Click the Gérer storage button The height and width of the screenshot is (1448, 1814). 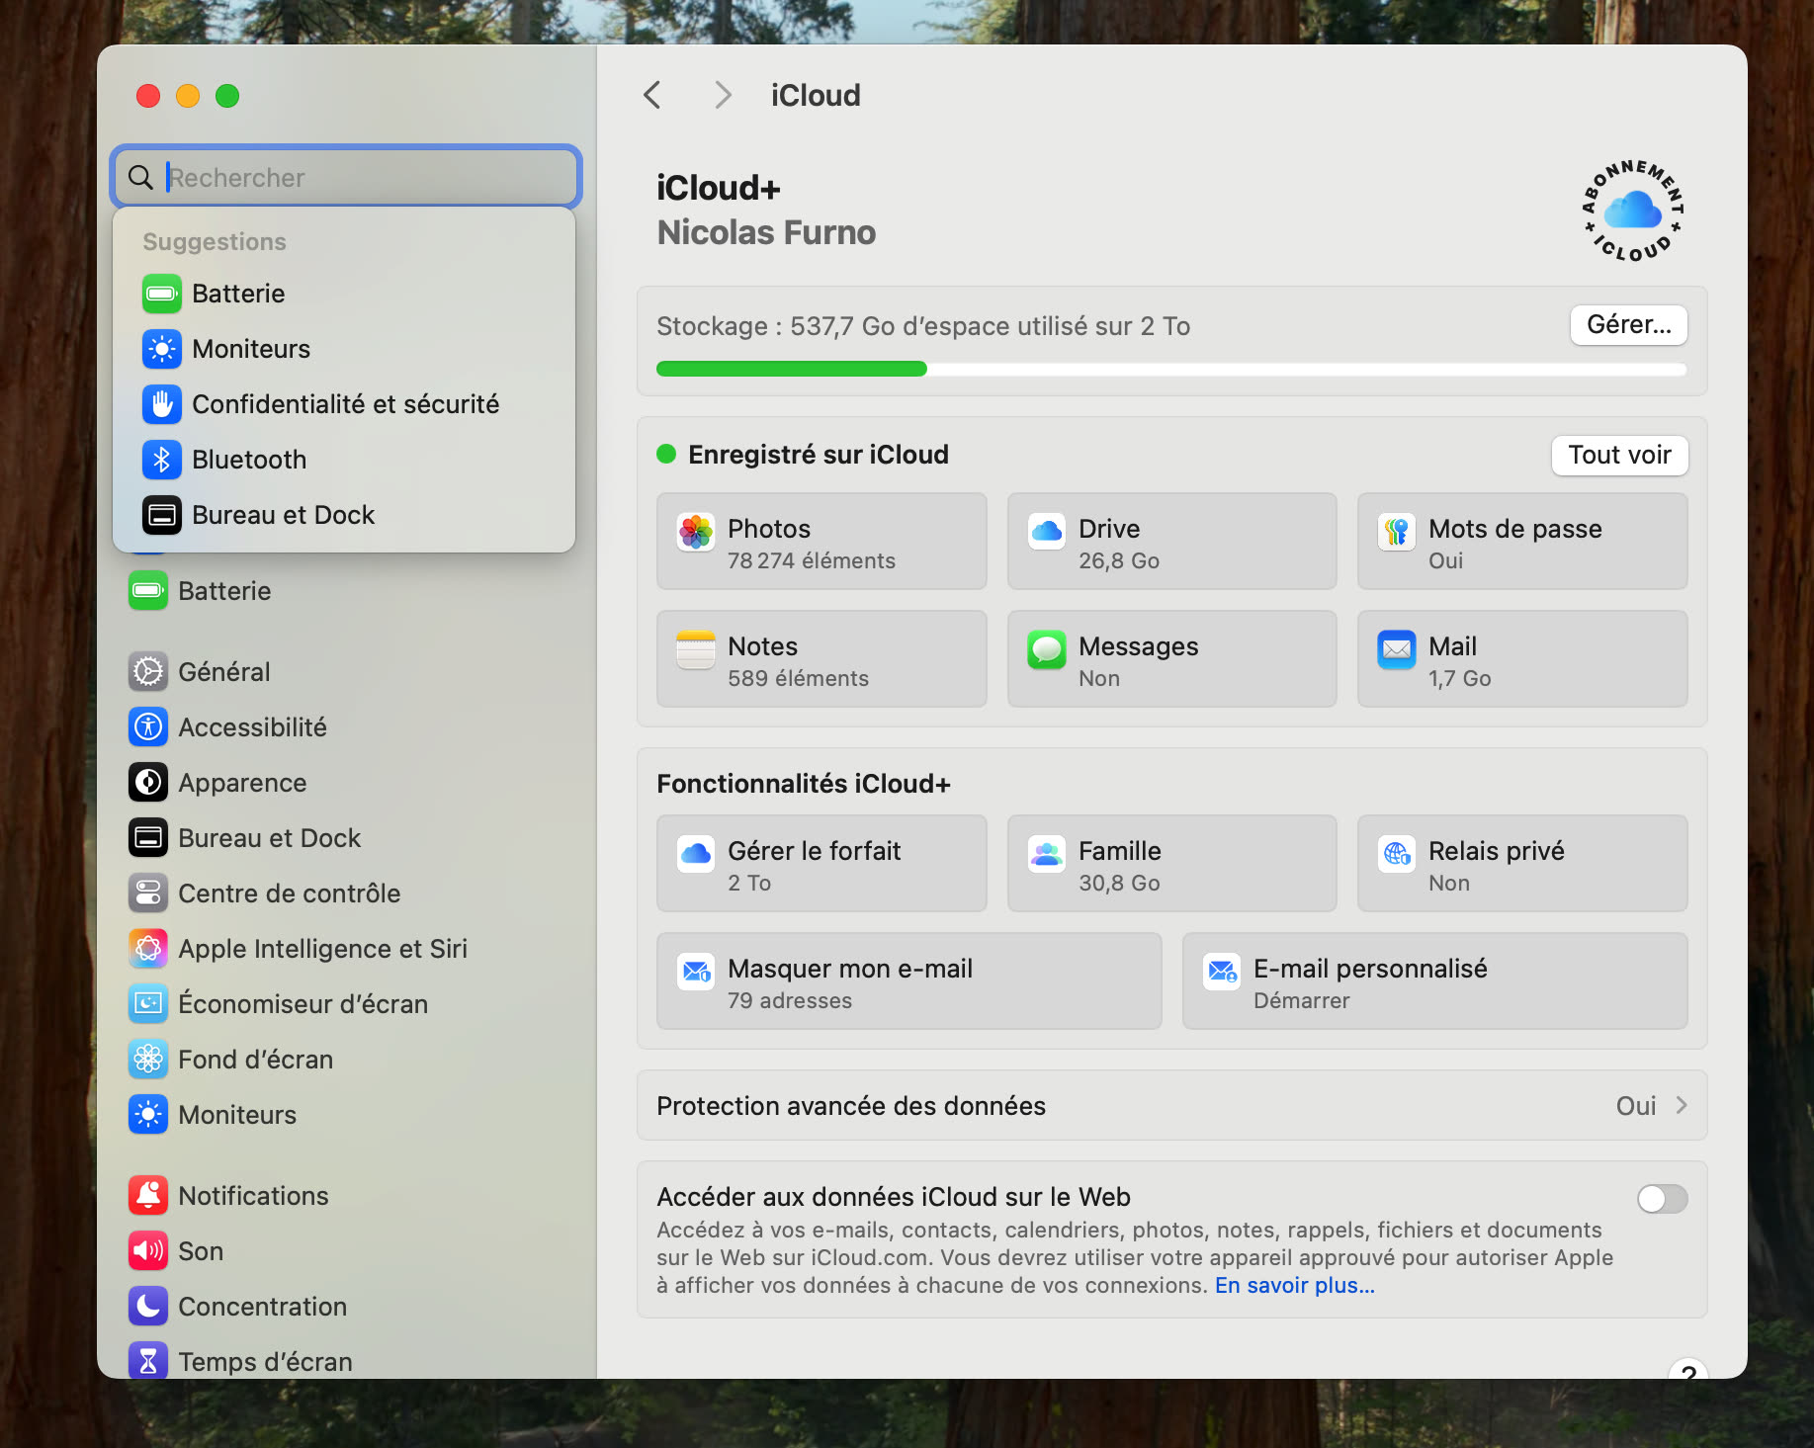pos(1627,324)
